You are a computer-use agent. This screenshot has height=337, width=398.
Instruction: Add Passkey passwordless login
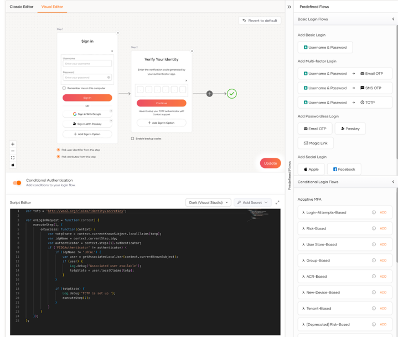[x=350, y=129]
